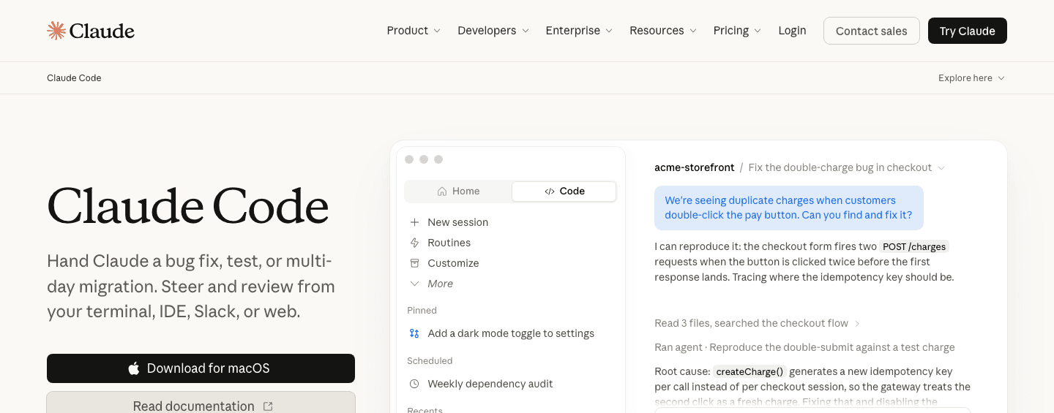Click the blue user message bubble
1054x413 pixels.
click(x=788, y=208)
